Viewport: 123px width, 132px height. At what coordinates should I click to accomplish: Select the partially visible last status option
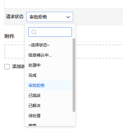49,124
